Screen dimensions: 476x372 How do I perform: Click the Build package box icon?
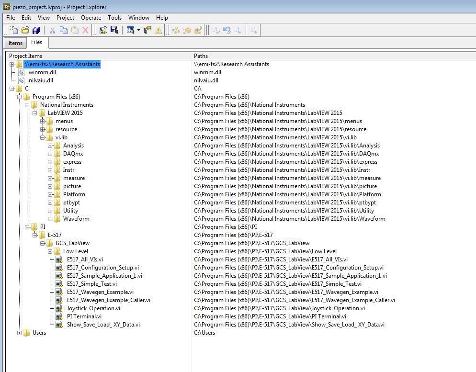click(187, 30)
